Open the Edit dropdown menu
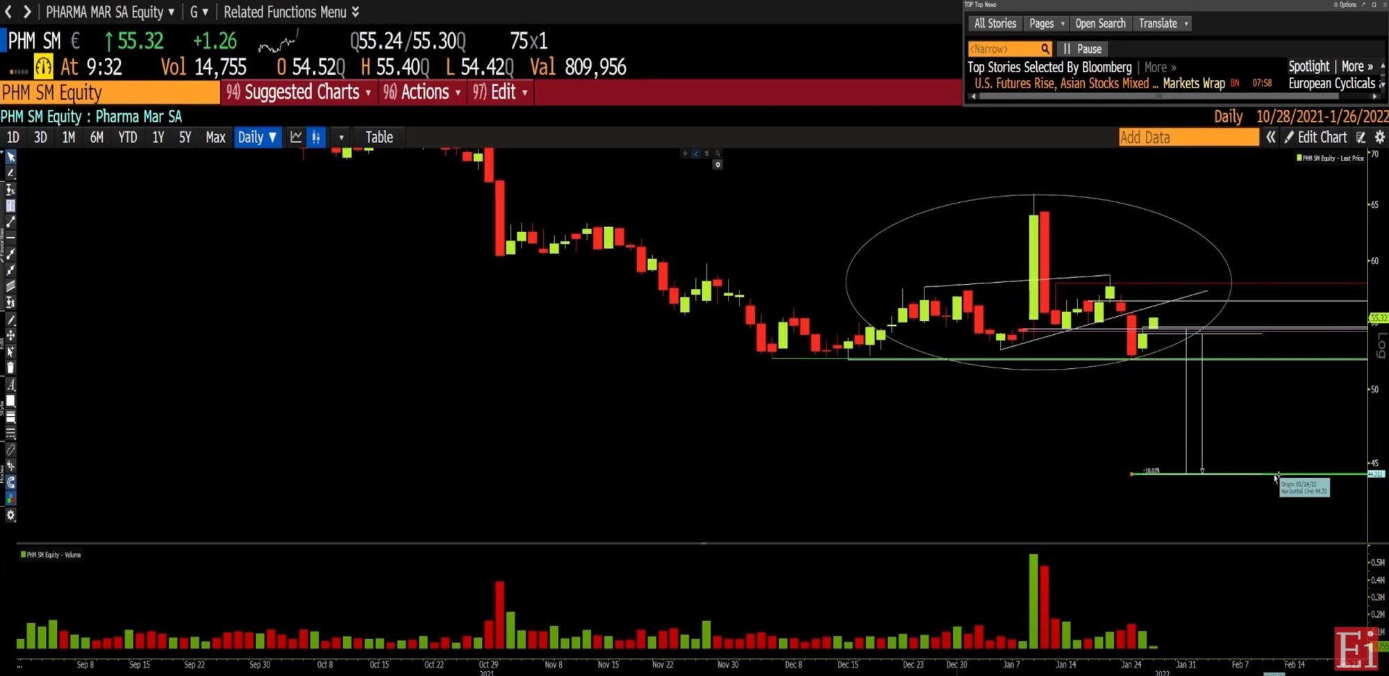The height and width of the screenshot is (676, 1389). pos(500,92)
